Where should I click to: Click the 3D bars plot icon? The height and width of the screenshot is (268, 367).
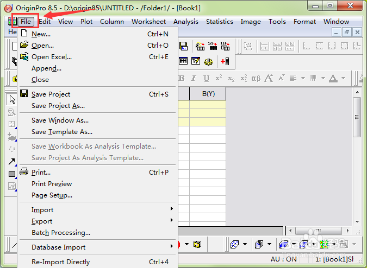[x=259, y=244]
